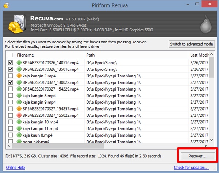Screen dimensions: 219x173
Task: Tick the BP5AE2S20170327_154229.mp4 checkbox
Action: (11, 89)
